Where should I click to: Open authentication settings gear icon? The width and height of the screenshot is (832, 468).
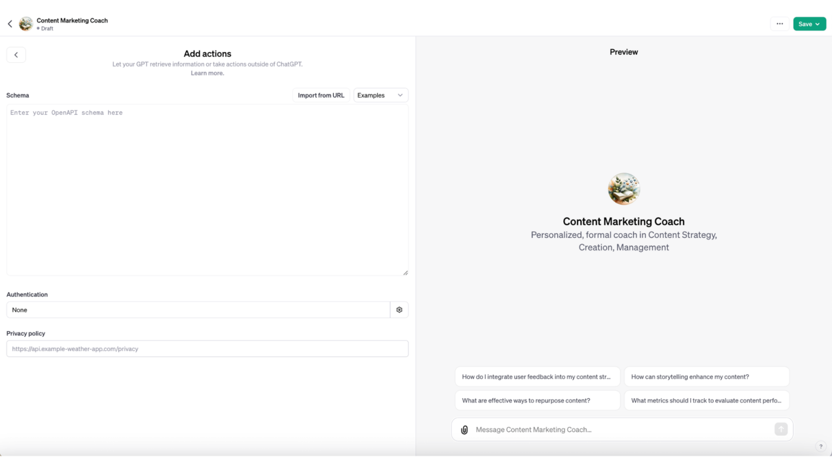tap(399, 310)
